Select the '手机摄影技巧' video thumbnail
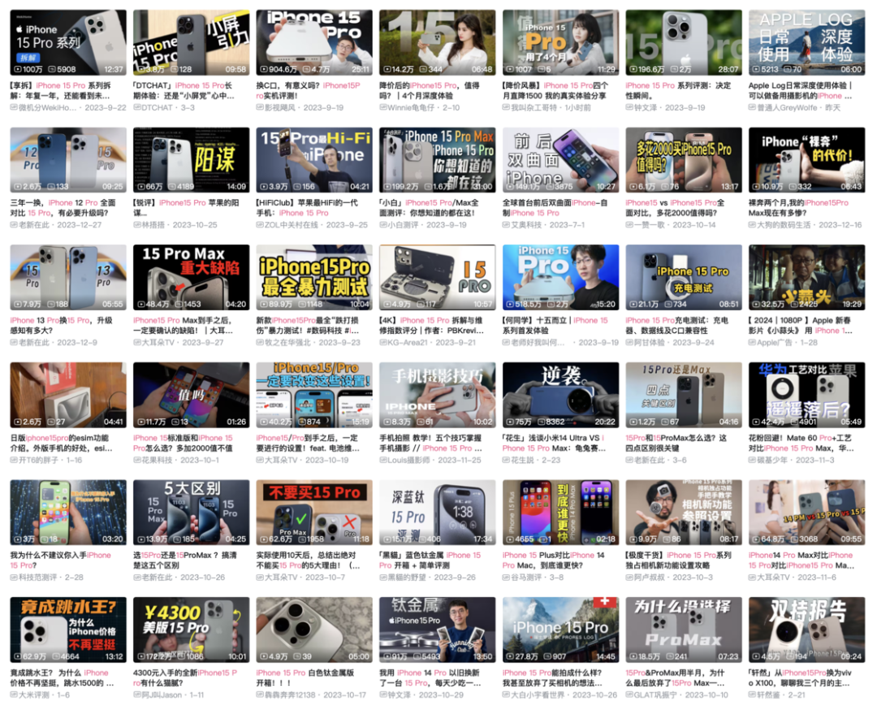Viewport: 877px width, 710px height. [x=438, y=395]
